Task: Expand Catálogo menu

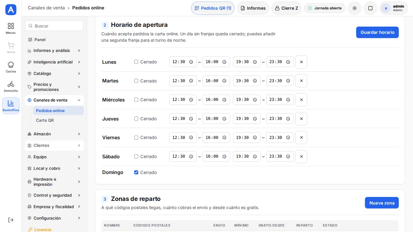Action: click(54, 73)
